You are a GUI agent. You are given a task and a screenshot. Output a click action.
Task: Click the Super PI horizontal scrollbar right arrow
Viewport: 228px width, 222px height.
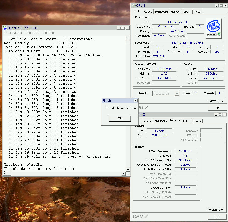[x=124, y=174]
